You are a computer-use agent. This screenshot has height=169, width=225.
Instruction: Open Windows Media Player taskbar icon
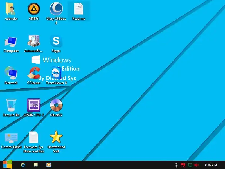click(x=49, y=165)
